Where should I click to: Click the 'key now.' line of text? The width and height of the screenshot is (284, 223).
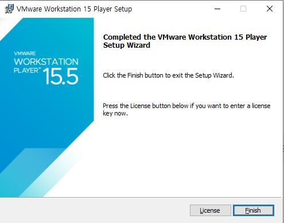115,113
